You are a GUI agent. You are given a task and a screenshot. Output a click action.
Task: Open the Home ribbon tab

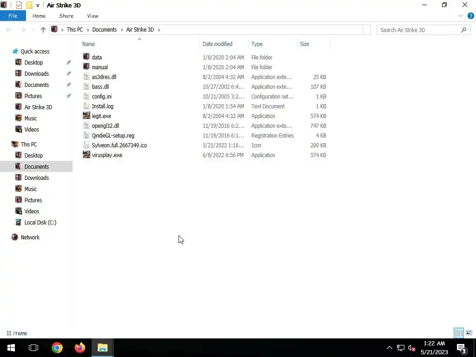[39, 16]
